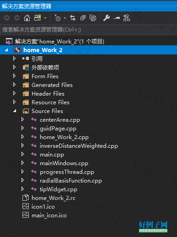177x237 pixels.
Task: Click the Form Files folder icon
Action: [26, 76]
